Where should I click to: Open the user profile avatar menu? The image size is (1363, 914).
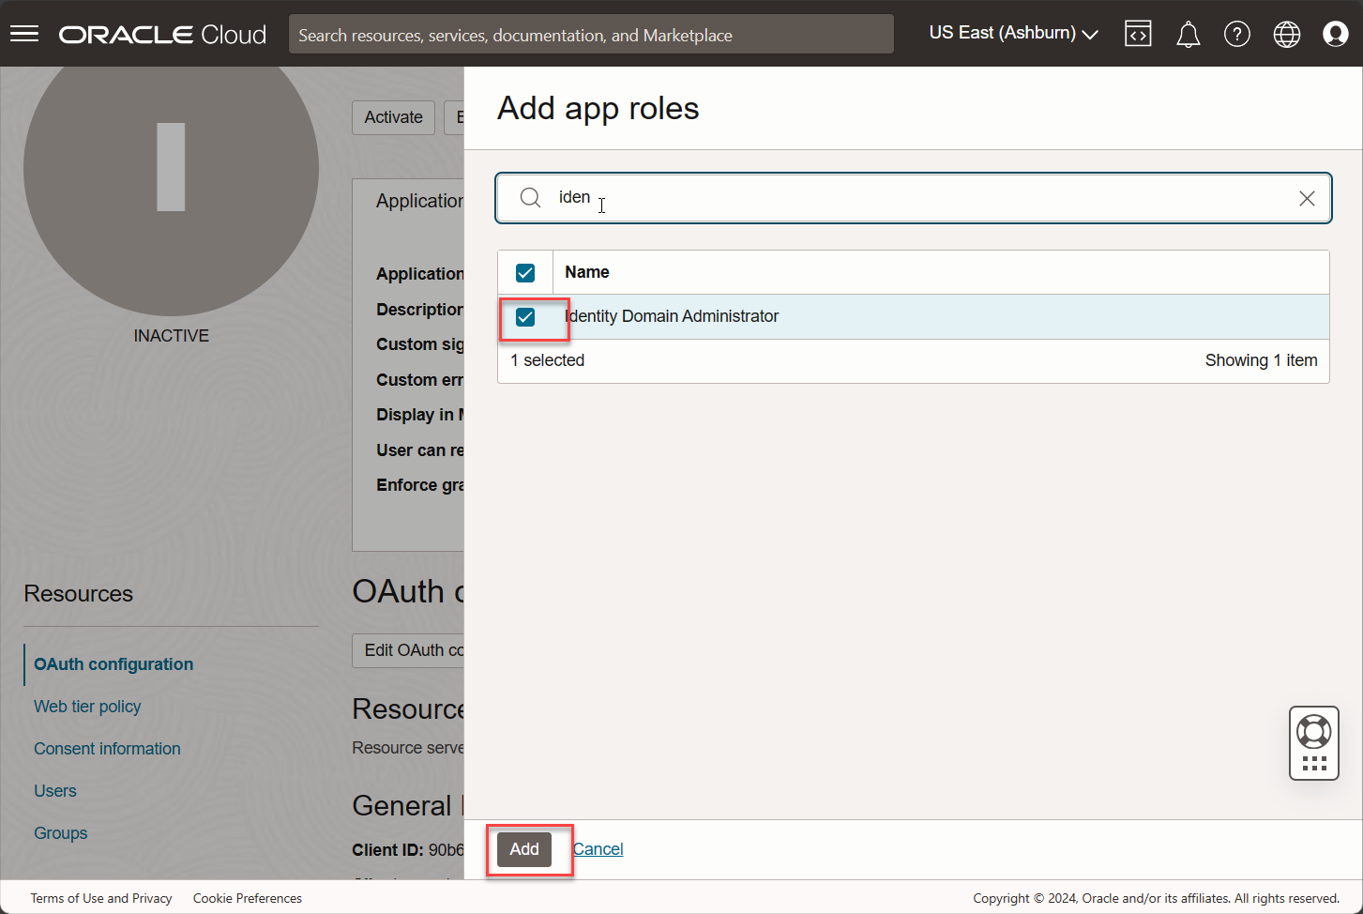1335,35
